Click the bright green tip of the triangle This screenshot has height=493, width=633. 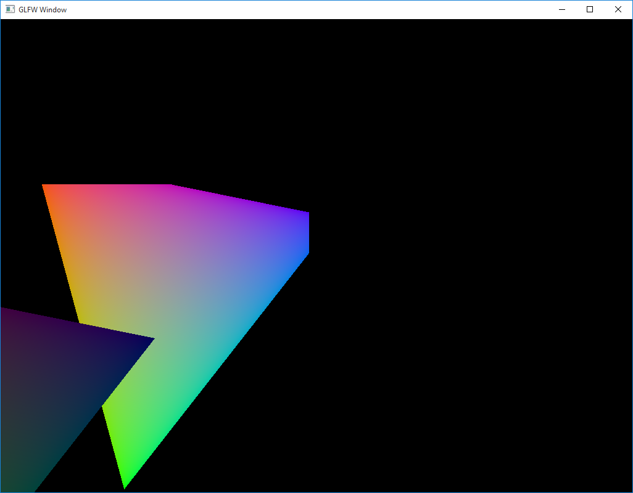tap(126, 481)
